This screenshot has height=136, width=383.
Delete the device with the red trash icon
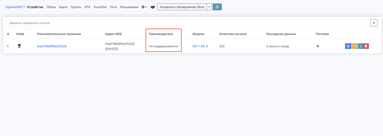point(366,46)
